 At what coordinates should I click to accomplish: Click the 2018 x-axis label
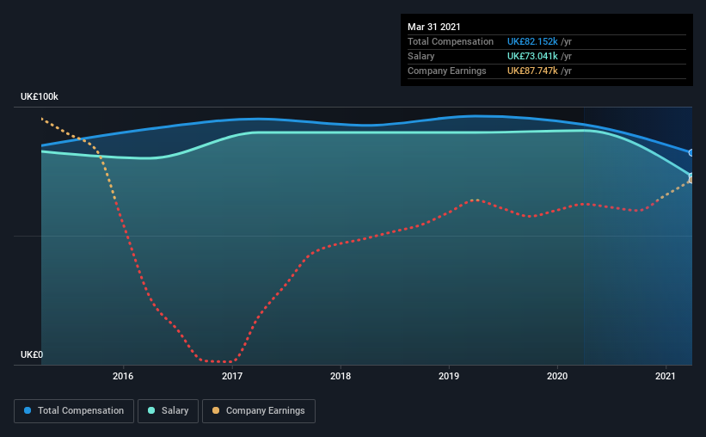(x=341, y=376)
